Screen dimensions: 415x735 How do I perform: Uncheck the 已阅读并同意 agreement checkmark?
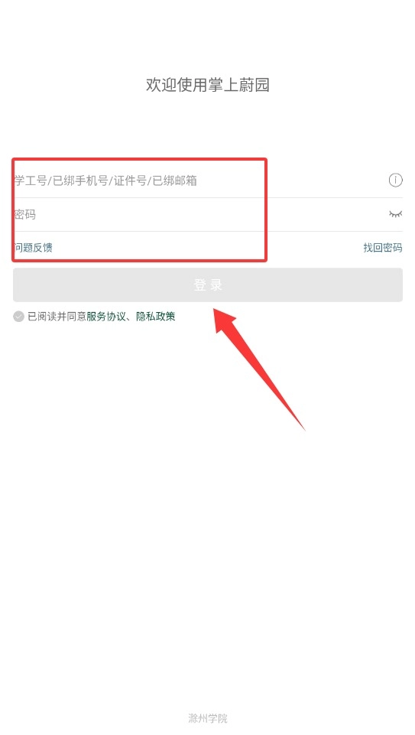[x=19, y=317]
